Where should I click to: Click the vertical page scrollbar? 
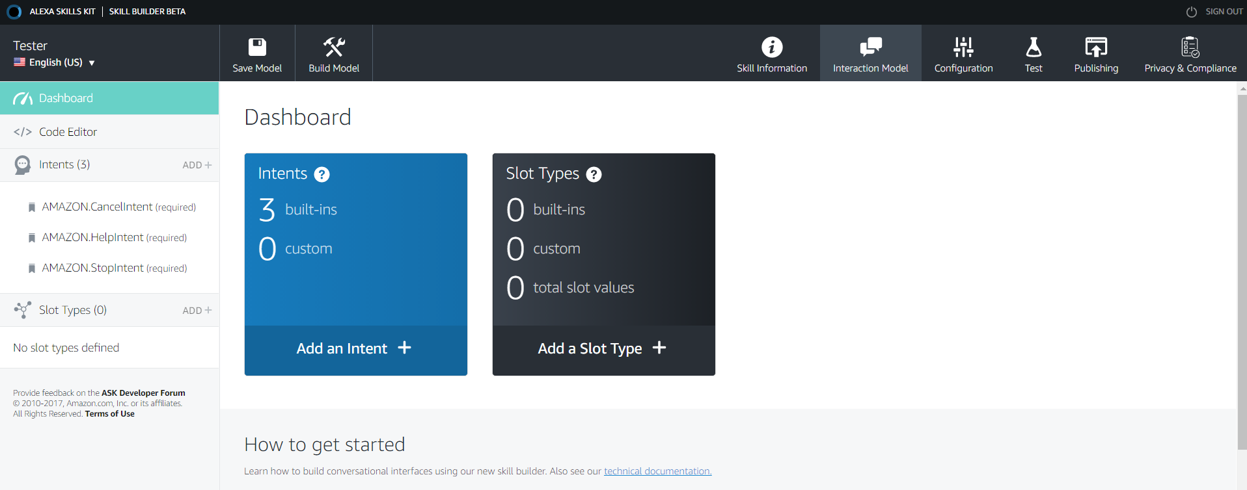(x=1242, y=273)
